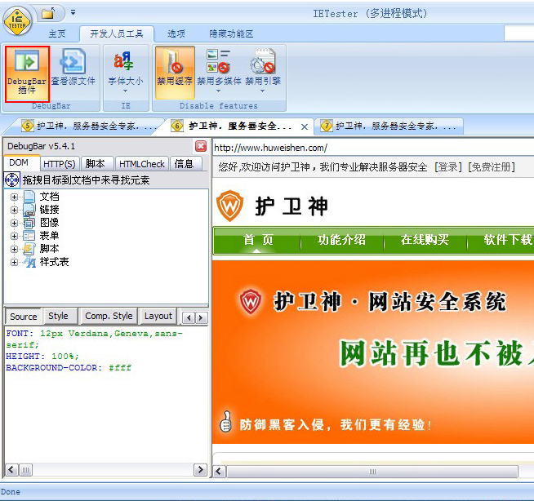Open the new folder quick access icon
This screenshot has height=501, width=534.
(48, 13)
